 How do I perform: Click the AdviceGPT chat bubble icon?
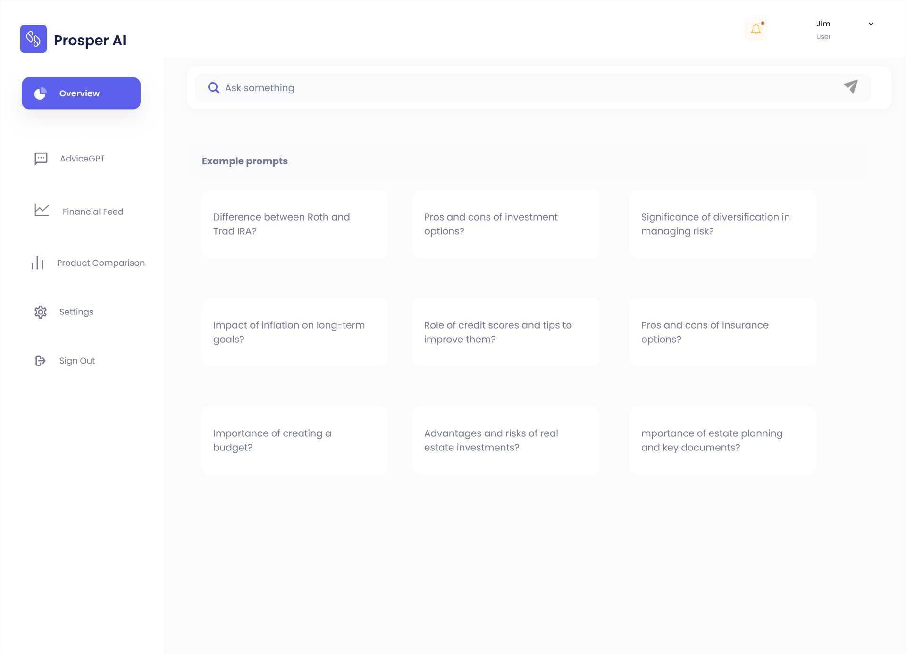[41, 159]
